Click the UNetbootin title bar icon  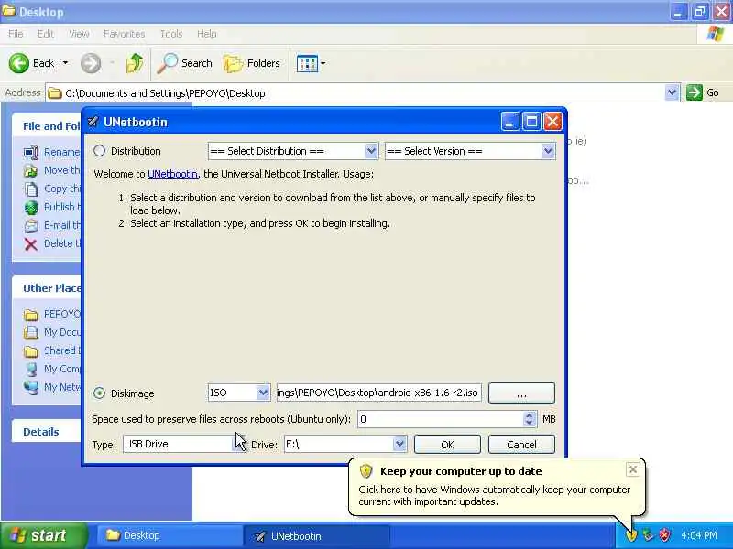(93, 122)
